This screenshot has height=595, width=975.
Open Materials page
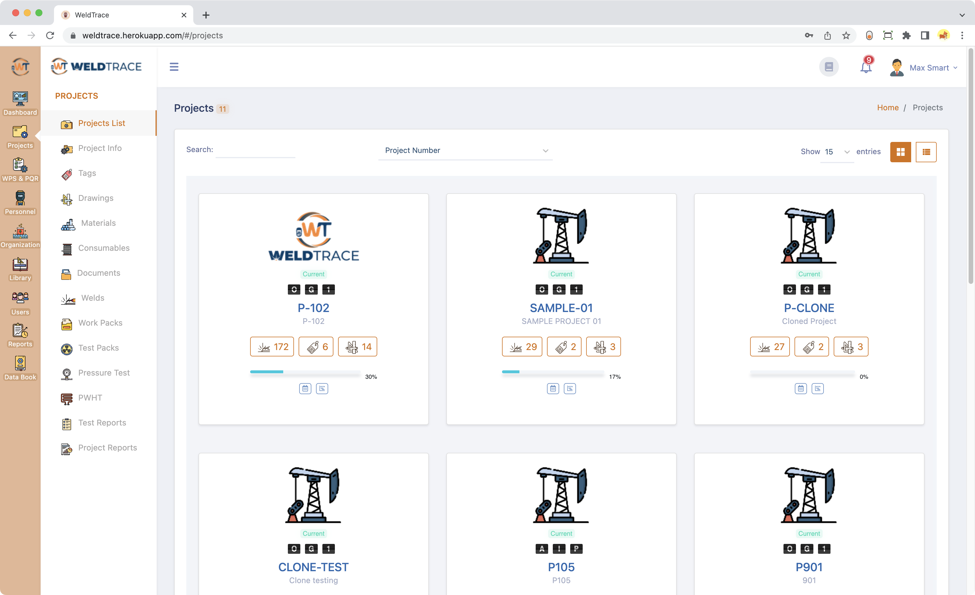99,223
